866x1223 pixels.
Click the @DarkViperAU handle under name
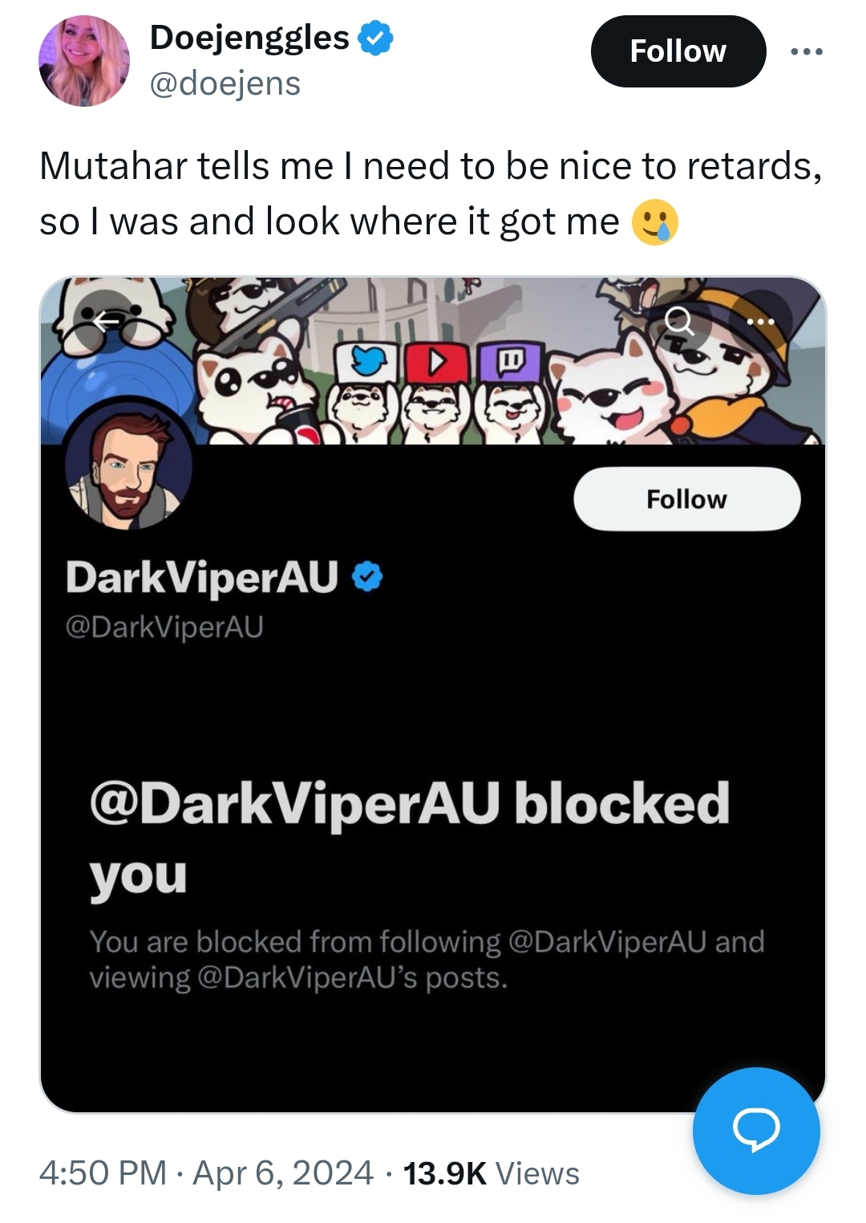164,627
